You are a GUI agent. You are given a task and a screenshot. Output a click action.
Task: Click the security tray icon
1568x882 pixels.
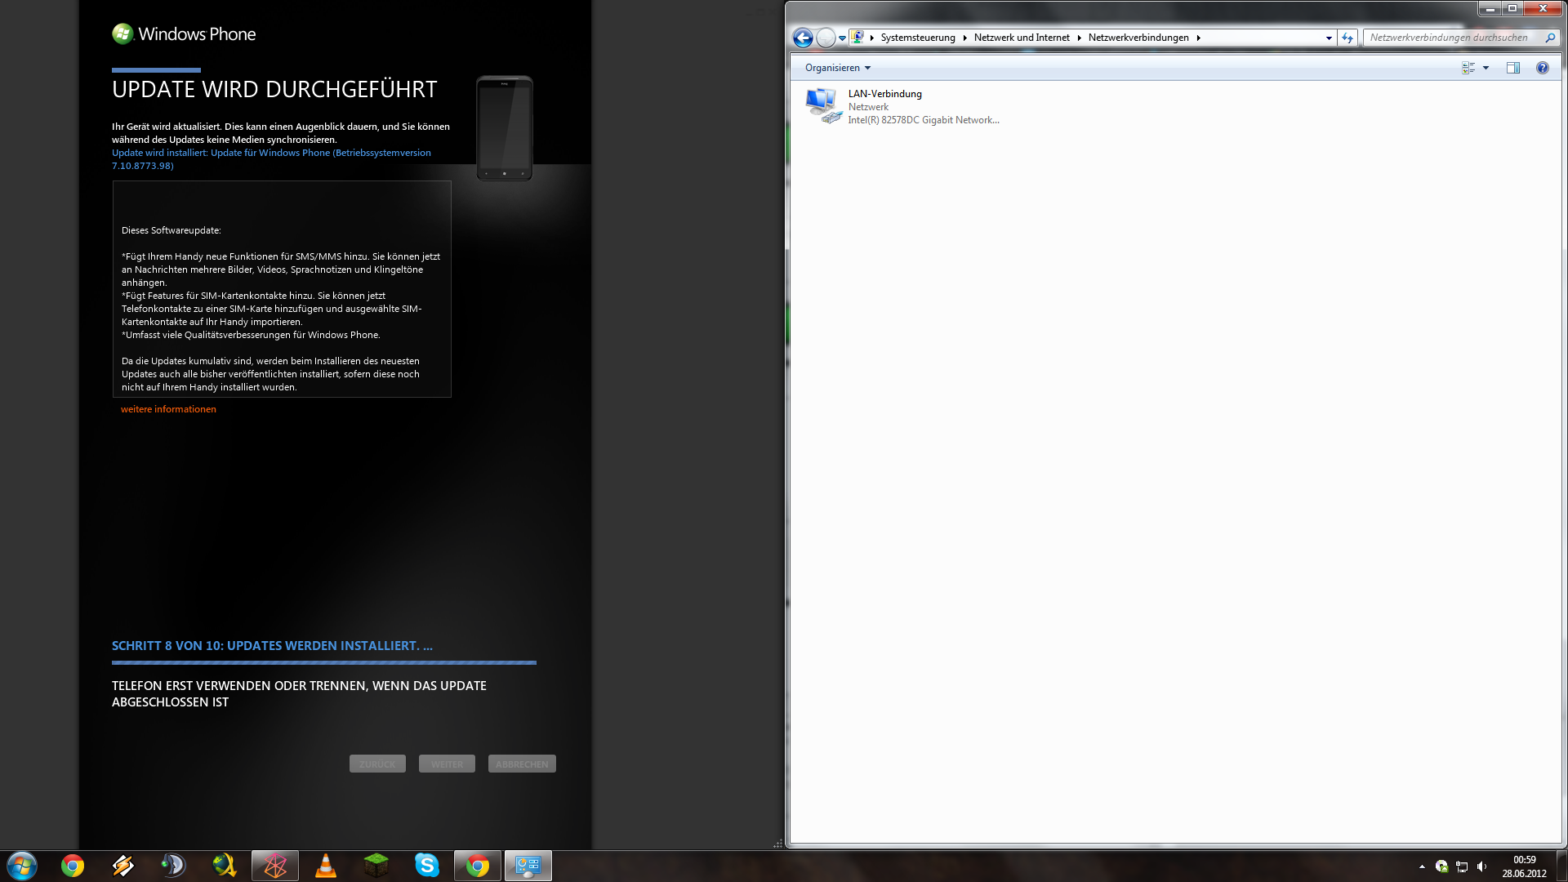[x=1441, y=866]
